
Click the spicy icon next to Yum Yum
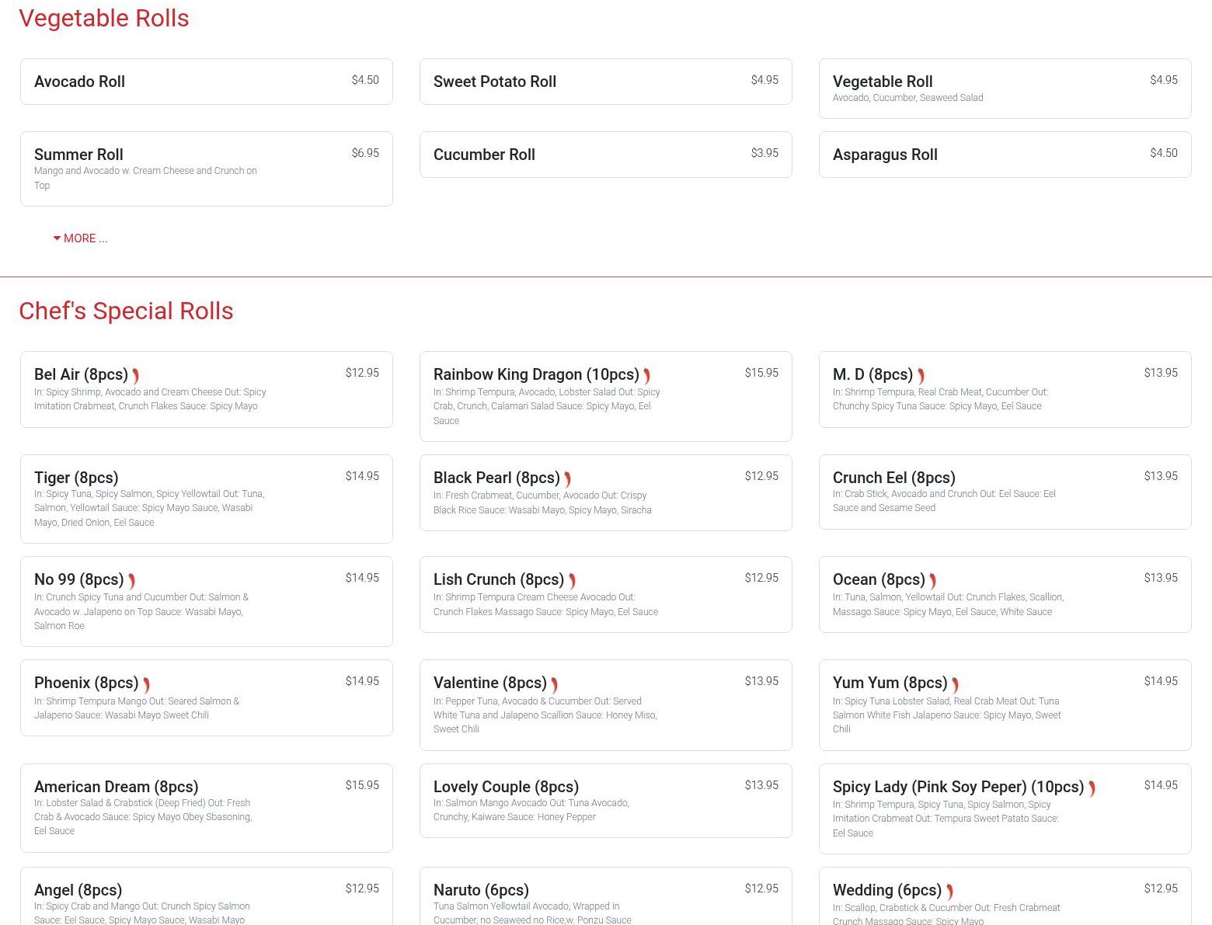955,685
